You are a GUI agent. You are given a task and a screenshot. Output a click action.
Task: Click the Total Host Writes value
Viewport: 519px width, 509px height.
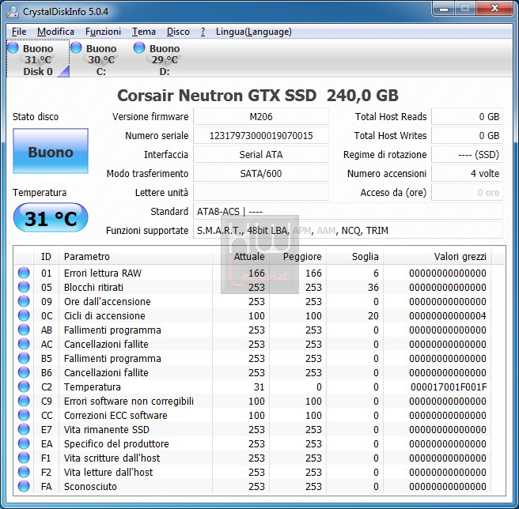coord(467,136)
